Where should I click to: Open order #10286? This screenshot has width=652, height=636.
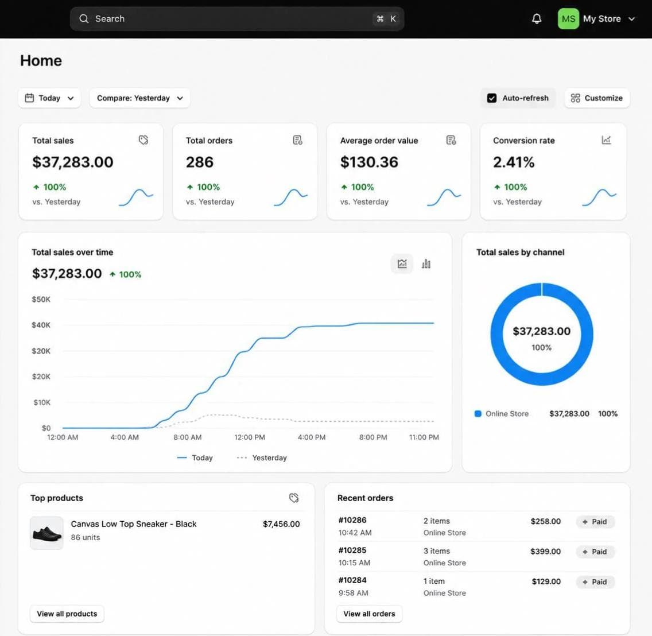pos(352,521)
